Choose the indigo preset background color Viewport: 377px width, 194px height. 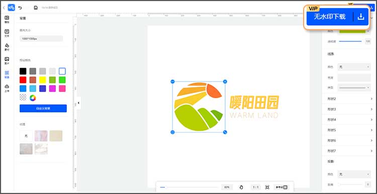43,89
